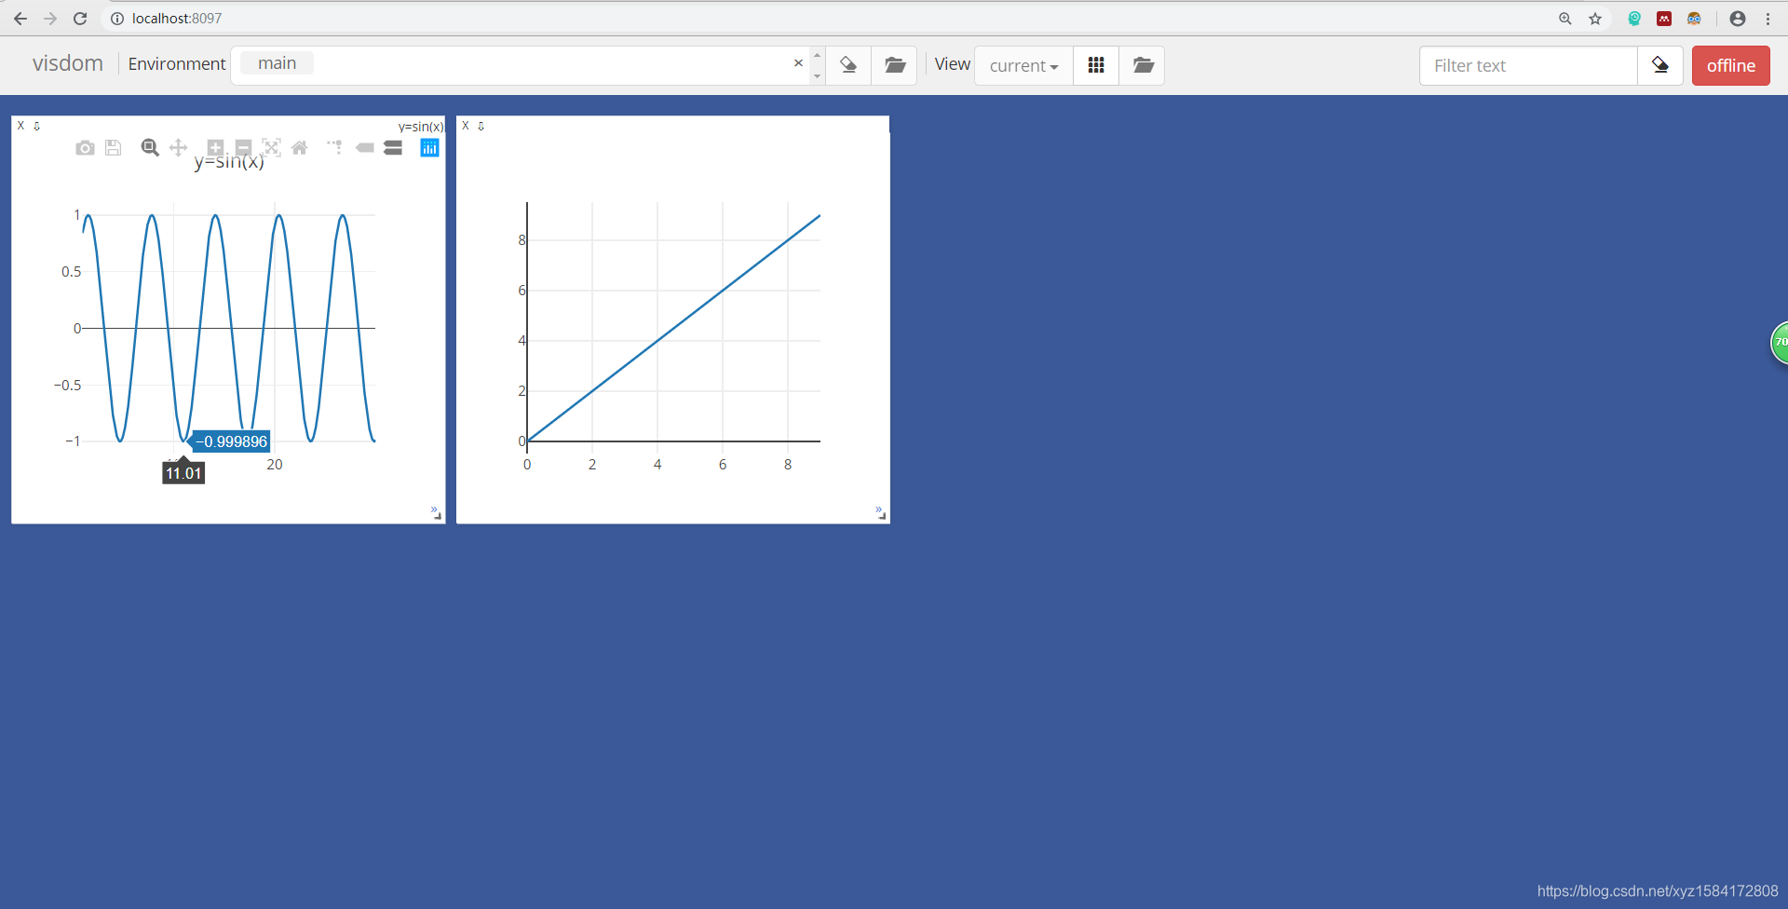This screenshot has height=909, width=1788.
Task: Click the environment selector down arrow
Action: click(818, 75)
